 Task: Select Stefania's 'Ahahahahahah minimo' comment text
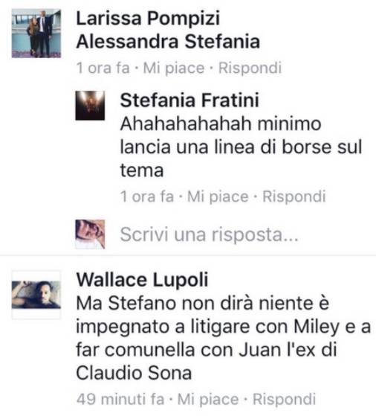pos(241,147)
